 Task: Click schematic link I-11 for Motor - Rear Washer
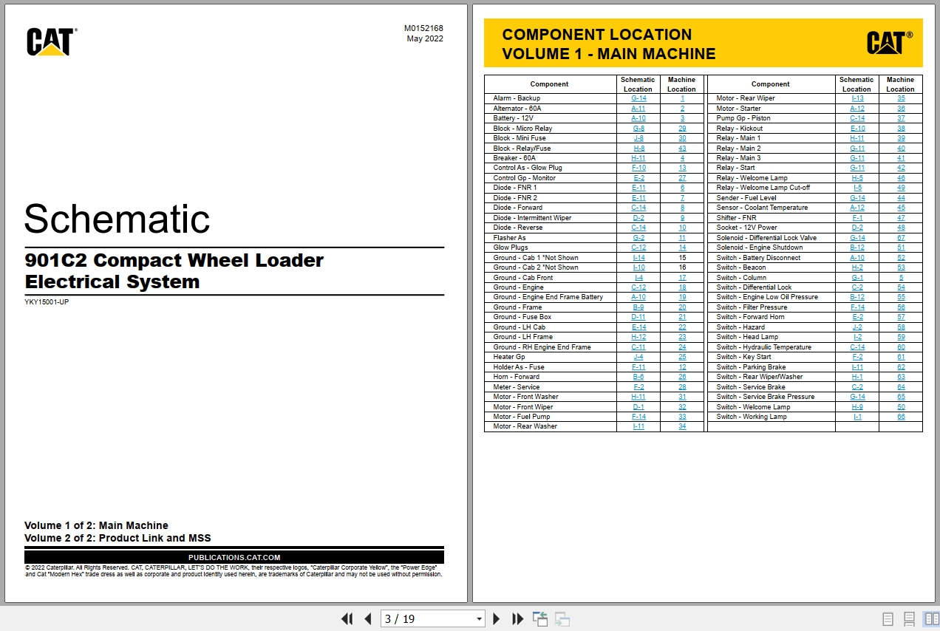pyautogui.click(x=638, y=426)
